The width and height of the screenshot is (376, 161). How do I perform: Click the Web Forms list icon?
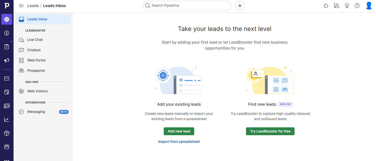point(22,60)
